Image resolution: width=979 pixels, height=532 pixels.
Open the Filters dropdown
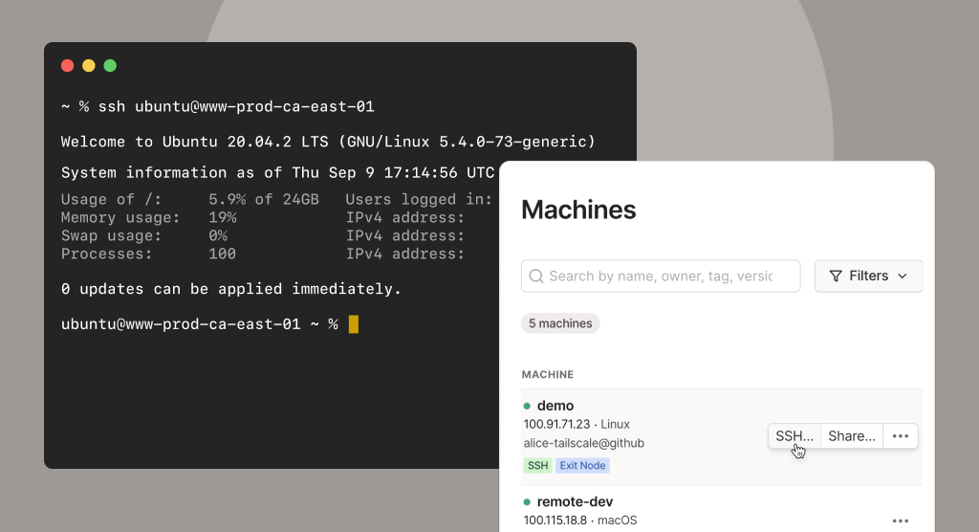868,276
